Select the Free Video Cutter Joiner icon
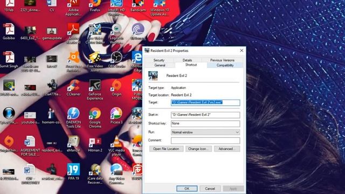Viewport: 345px width, 194px height. (95, 33)
